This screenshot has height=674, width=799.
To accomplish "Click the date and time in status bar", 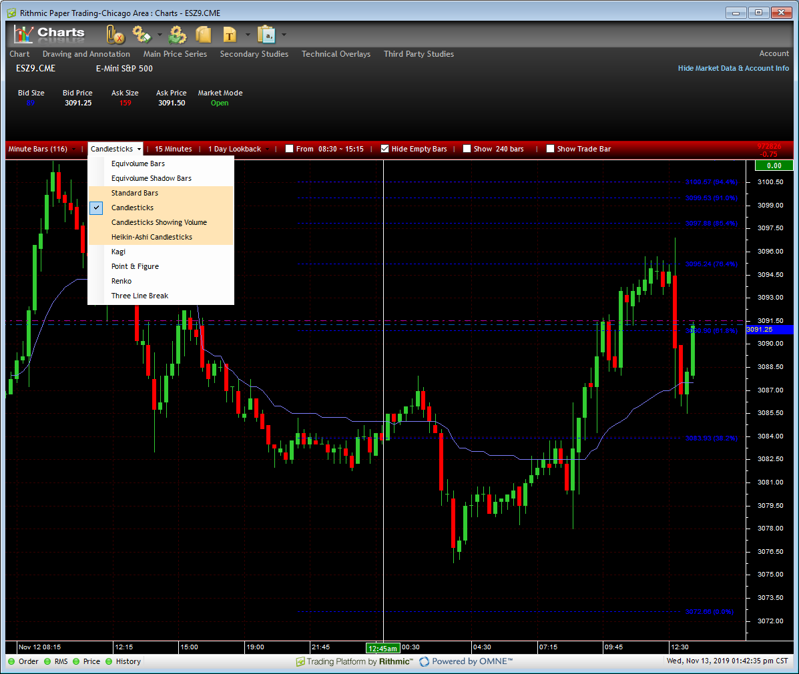I will pos(727,661).
